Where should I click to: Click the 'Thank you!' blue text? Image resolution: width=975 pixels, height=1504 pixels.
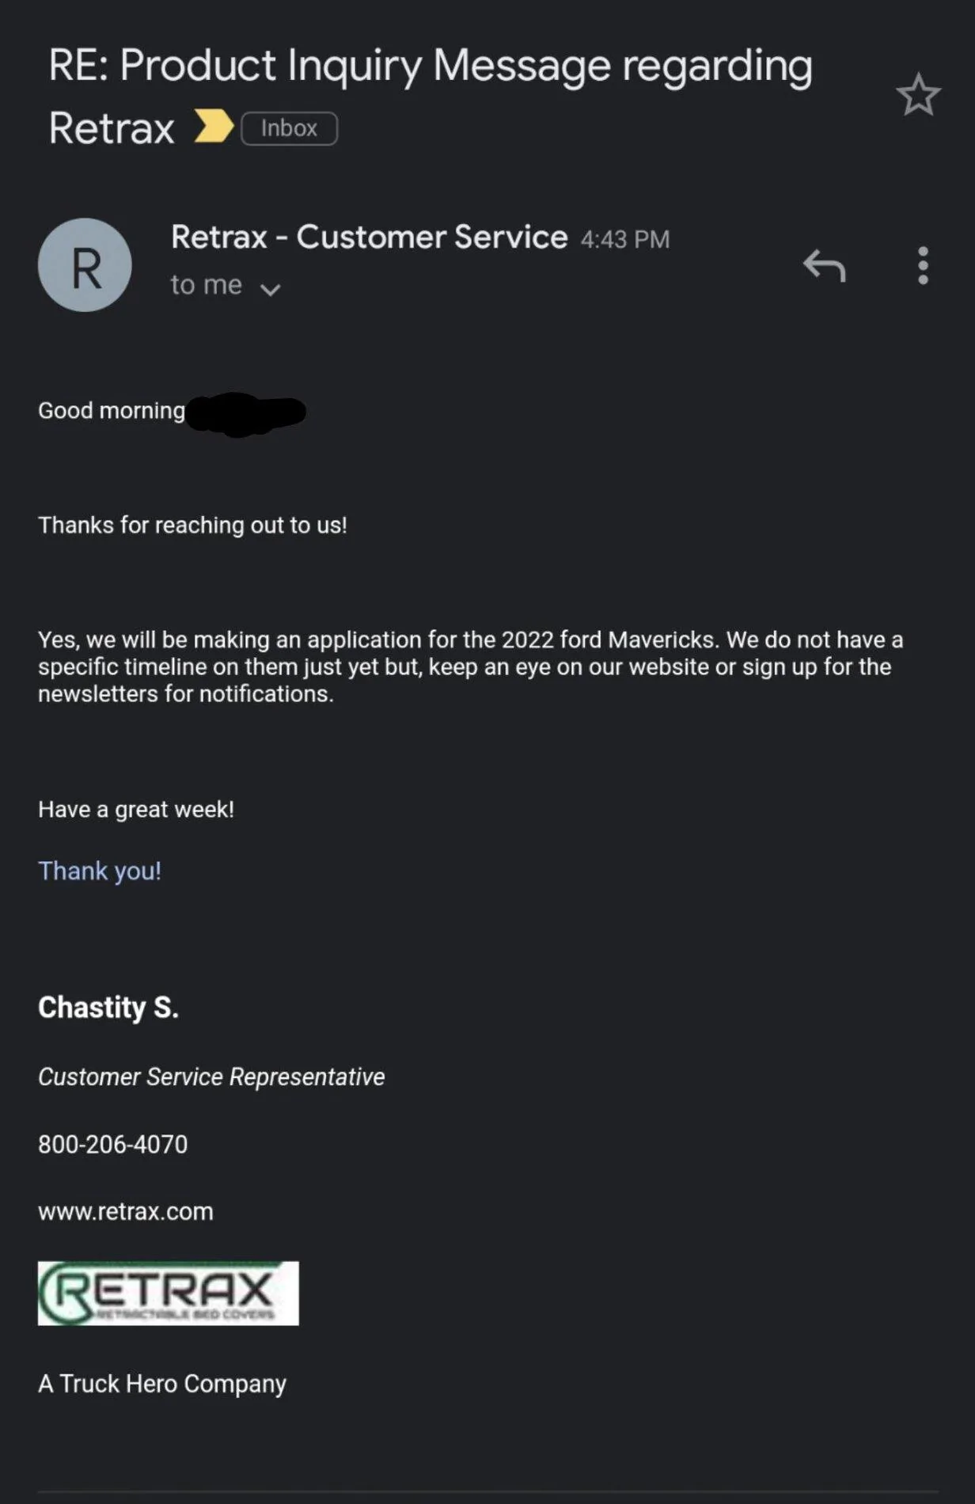[x=100, y=871]
